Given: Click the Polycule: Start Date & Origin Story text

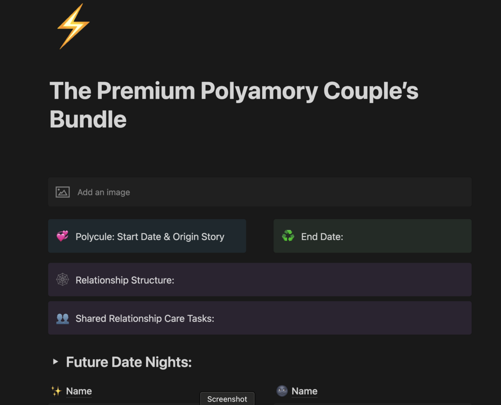Looking at the screenshot, I should pos(150,237).
